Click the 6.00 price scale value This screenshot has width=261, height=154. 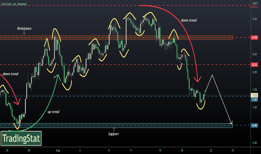tap(255, 143)
